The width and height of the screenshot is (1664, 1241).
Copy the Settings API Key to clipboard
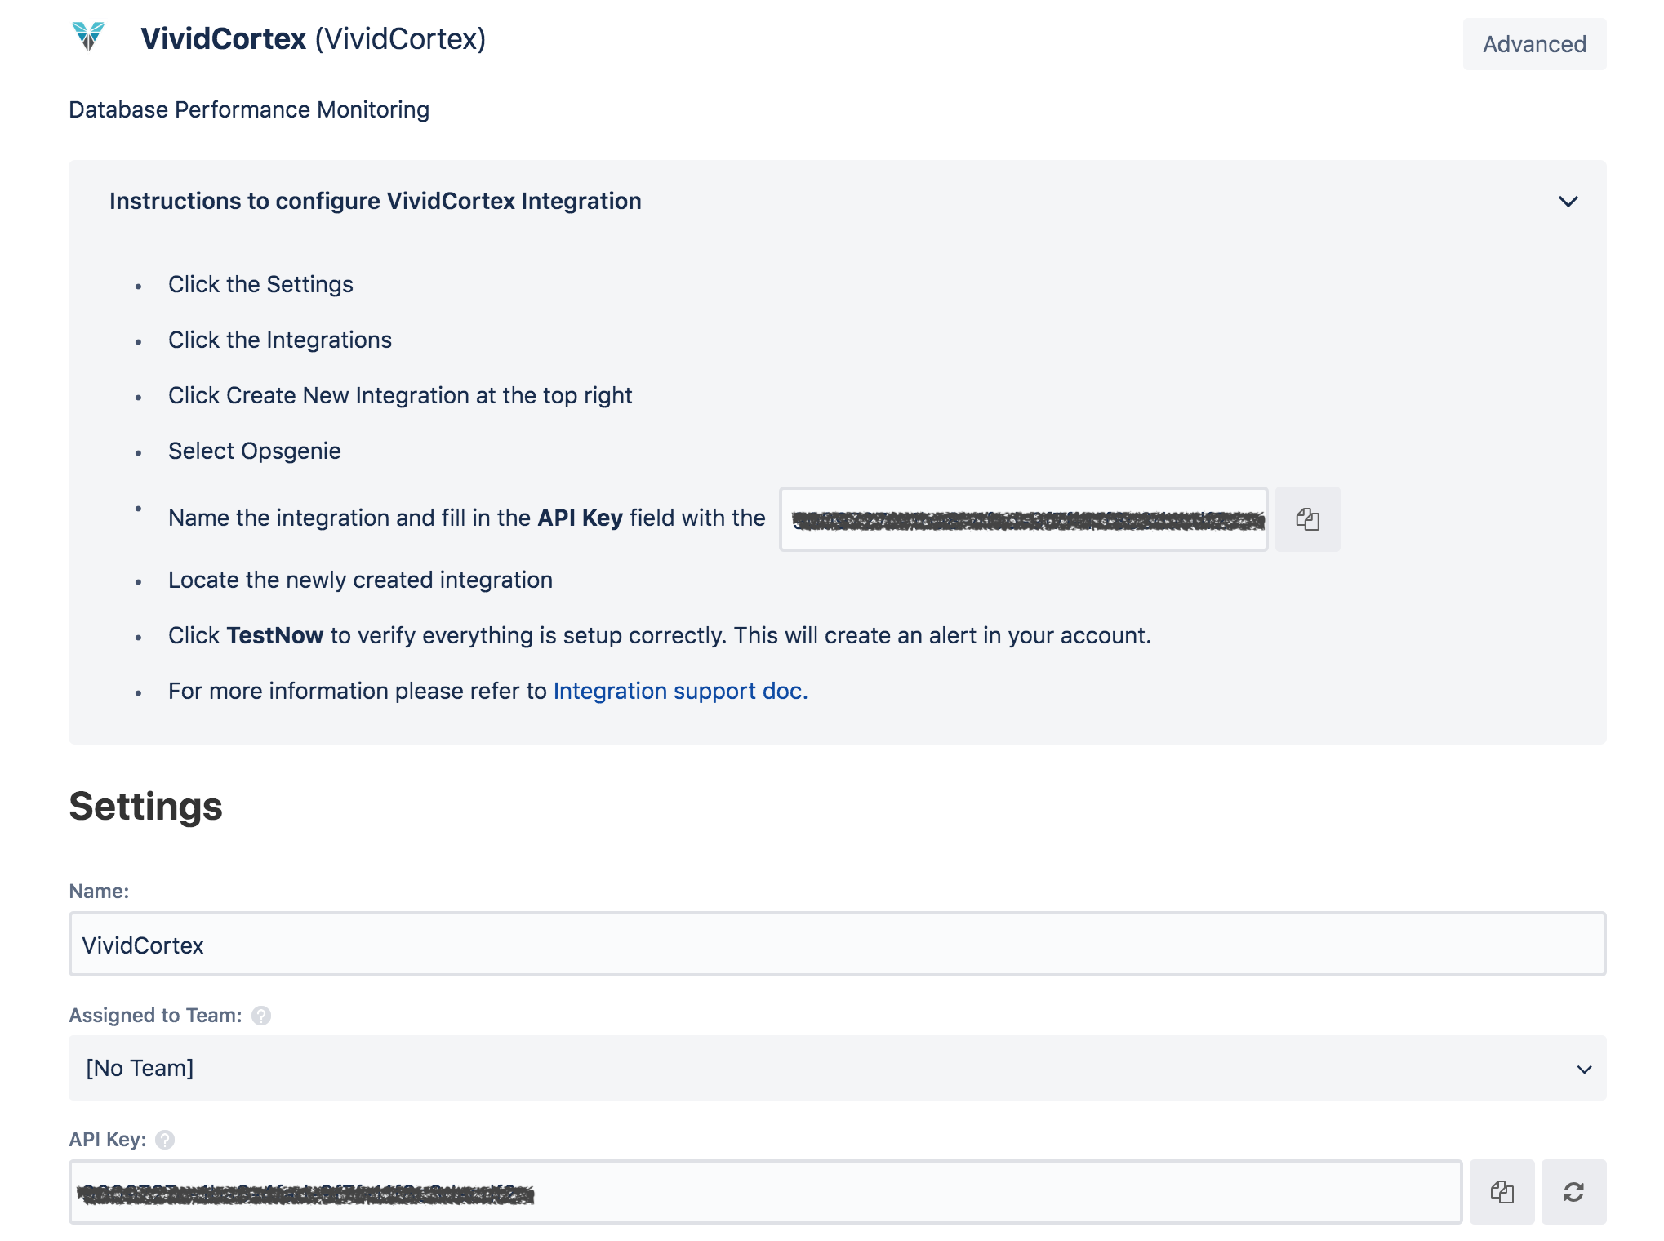click(x=1502, y=1192)
